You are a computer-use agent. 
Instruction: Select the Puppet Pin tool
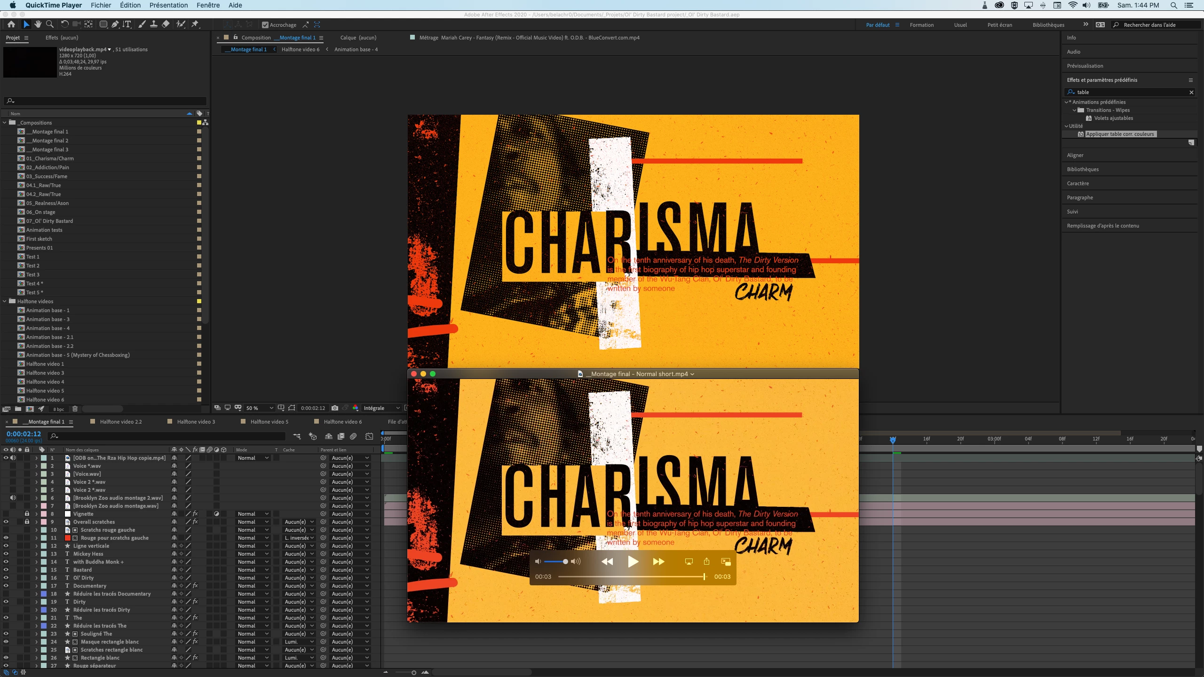click(195, 24)
